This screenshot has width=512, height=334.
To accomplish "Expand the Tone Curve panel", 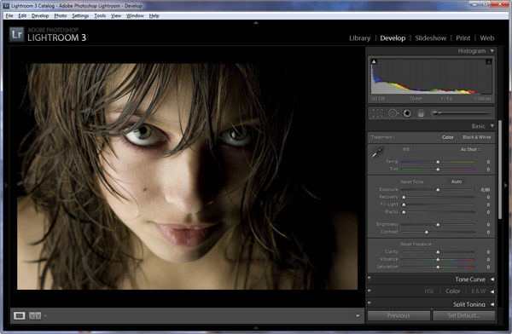I will (492, 279).
